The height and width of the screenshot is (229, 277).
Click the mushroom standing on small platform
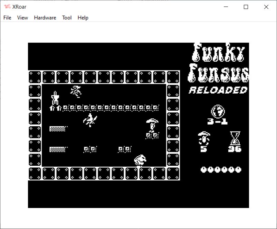click(152, 125)
